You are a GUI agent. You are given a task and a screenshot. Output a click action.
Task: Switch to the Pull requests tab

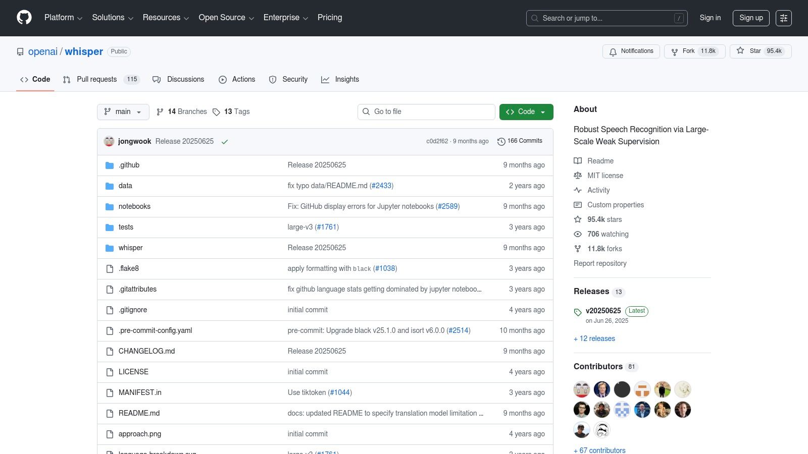(101, 79)
